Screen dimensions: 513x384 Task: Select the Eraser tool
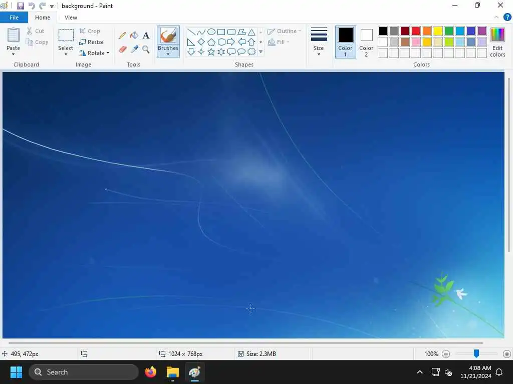tap(122, 49)
